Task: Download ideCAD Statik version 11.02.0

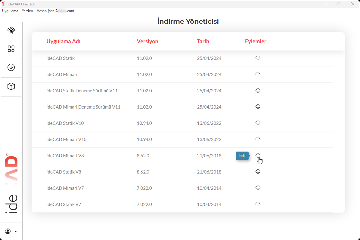Action: tap(258, 58)
